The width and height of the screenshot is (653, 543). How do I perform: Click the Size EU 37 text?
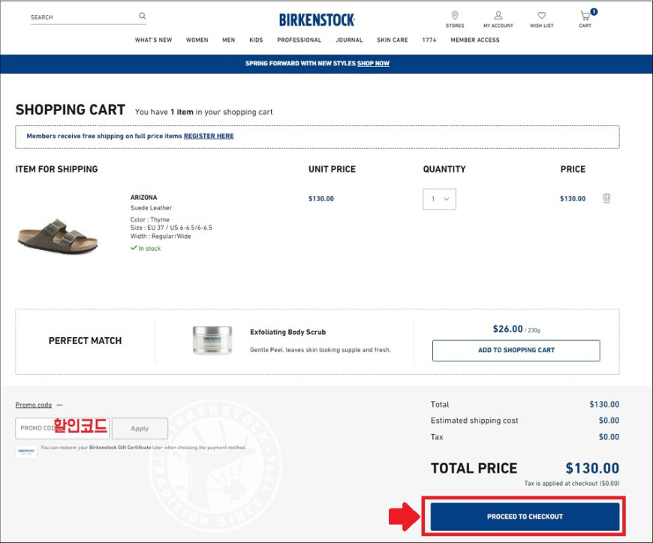[171, 228]
